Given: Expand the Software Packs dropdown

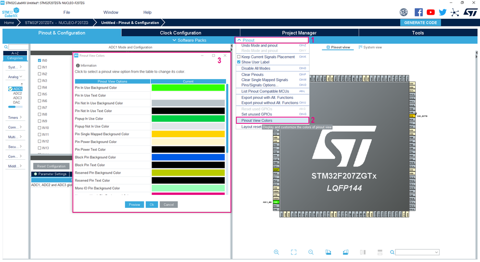Looking at the screenshot, I should point(189,40).
